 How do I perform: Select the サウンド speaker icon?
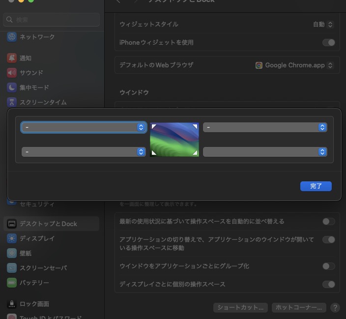click(12, 73)
